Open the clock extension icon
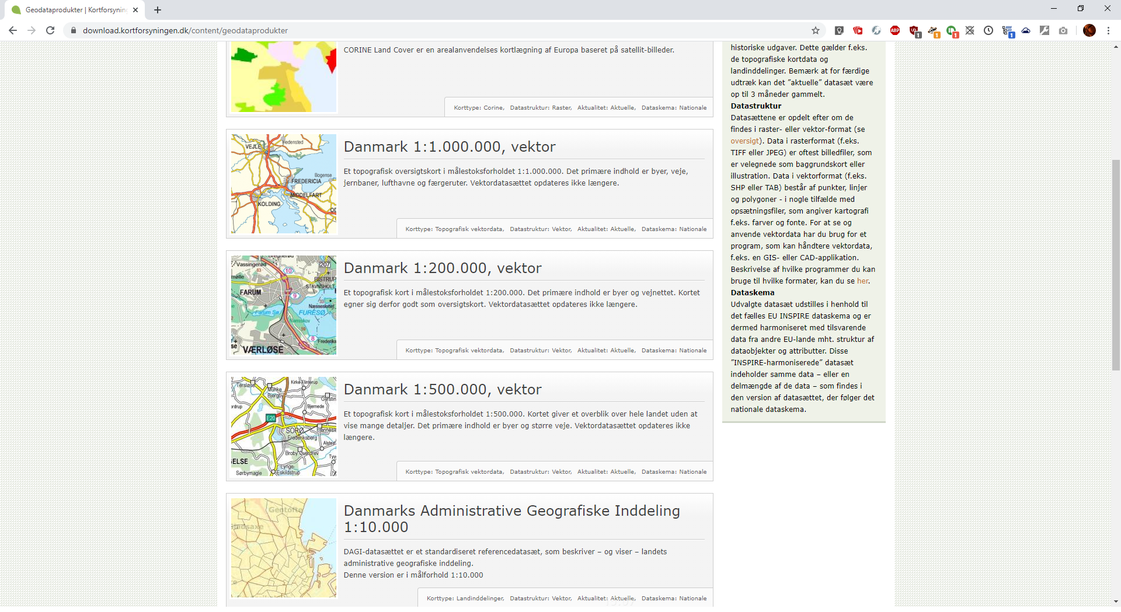1121x612 pixels. click(x=988, y=30)
